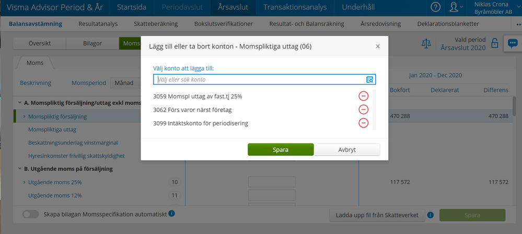The width and height of the screenshot is (522, 234).
Task: Remove account 3059 Momspl uttag from list
Action: 363,96
